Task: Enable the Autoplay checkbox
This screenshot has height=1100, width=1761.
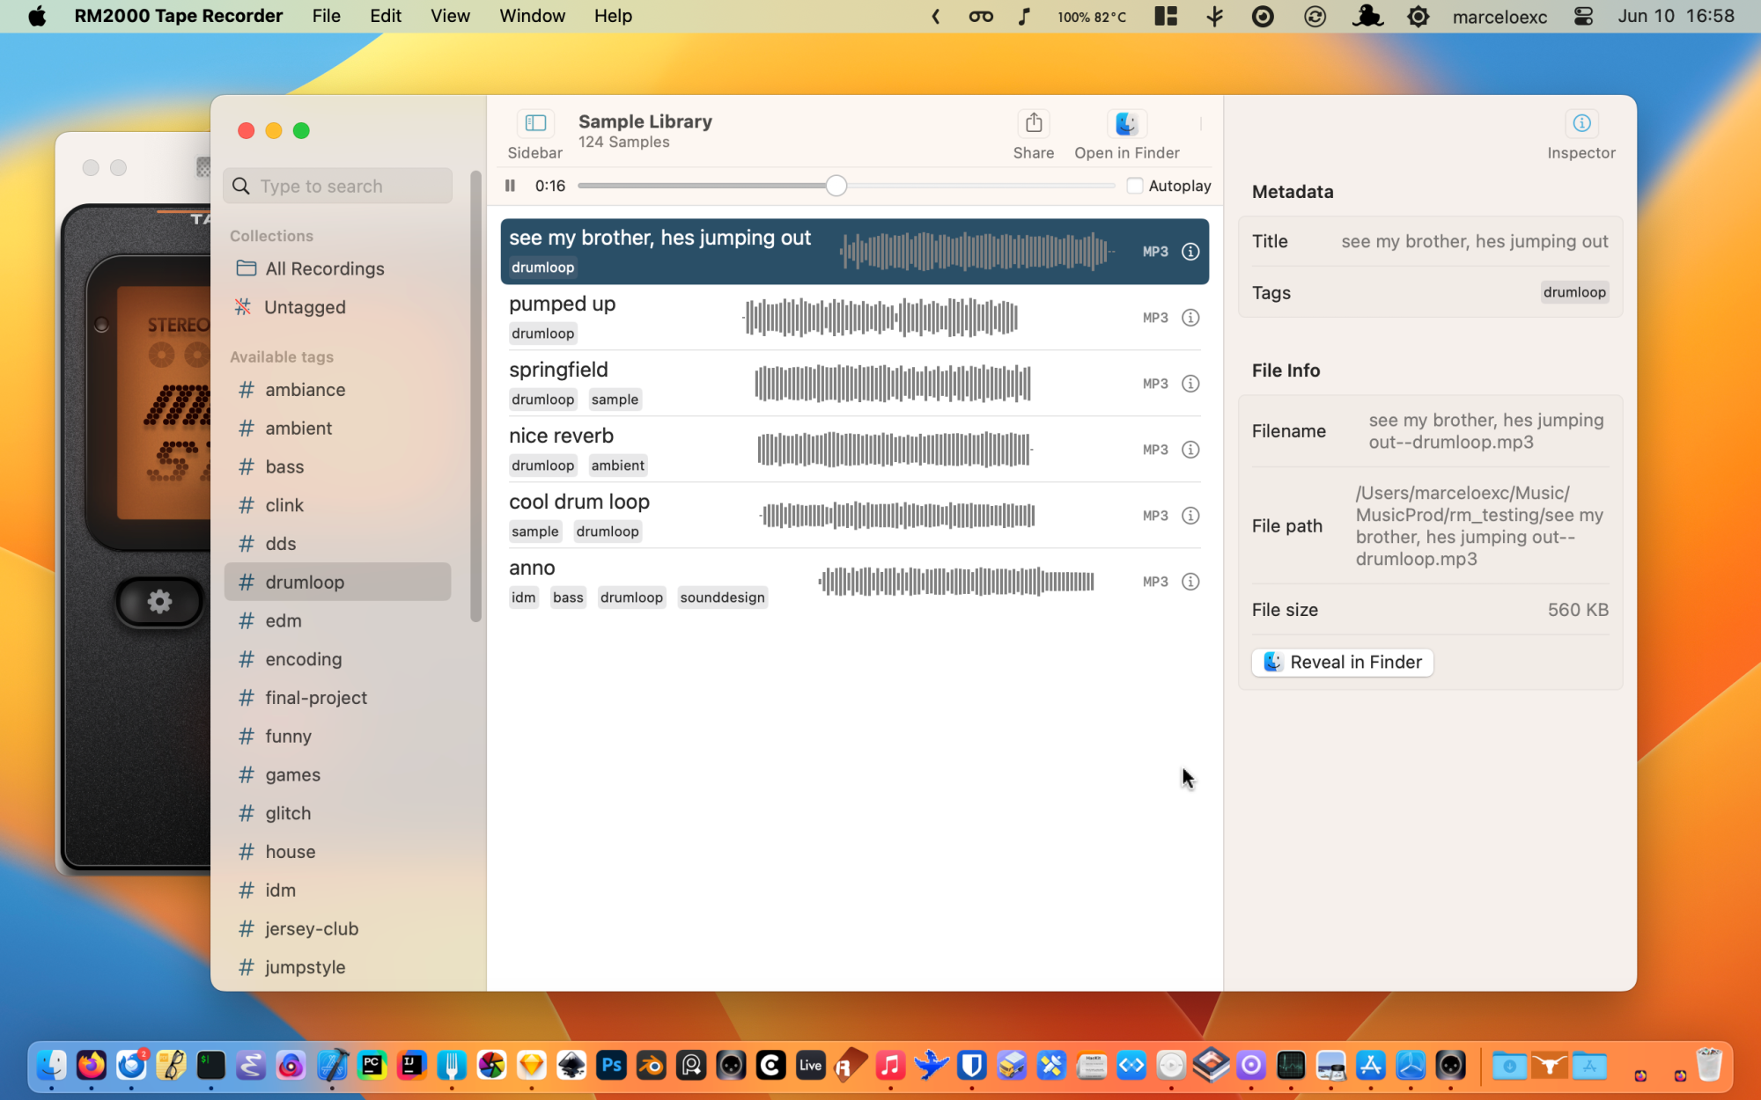Action: tap(1135, 186)
